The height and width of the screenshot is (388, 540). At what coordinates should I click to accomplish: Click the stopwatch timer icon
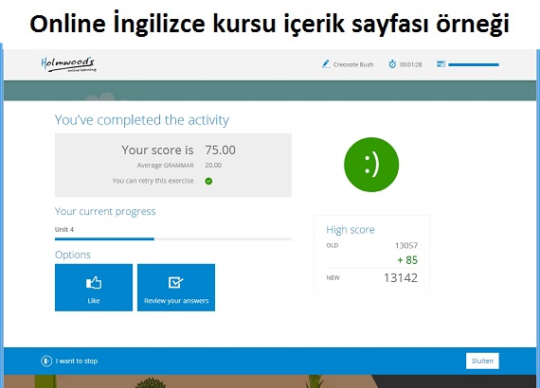(x=392, y=64)
